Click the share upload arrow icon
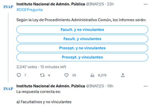 coord(123,75)
